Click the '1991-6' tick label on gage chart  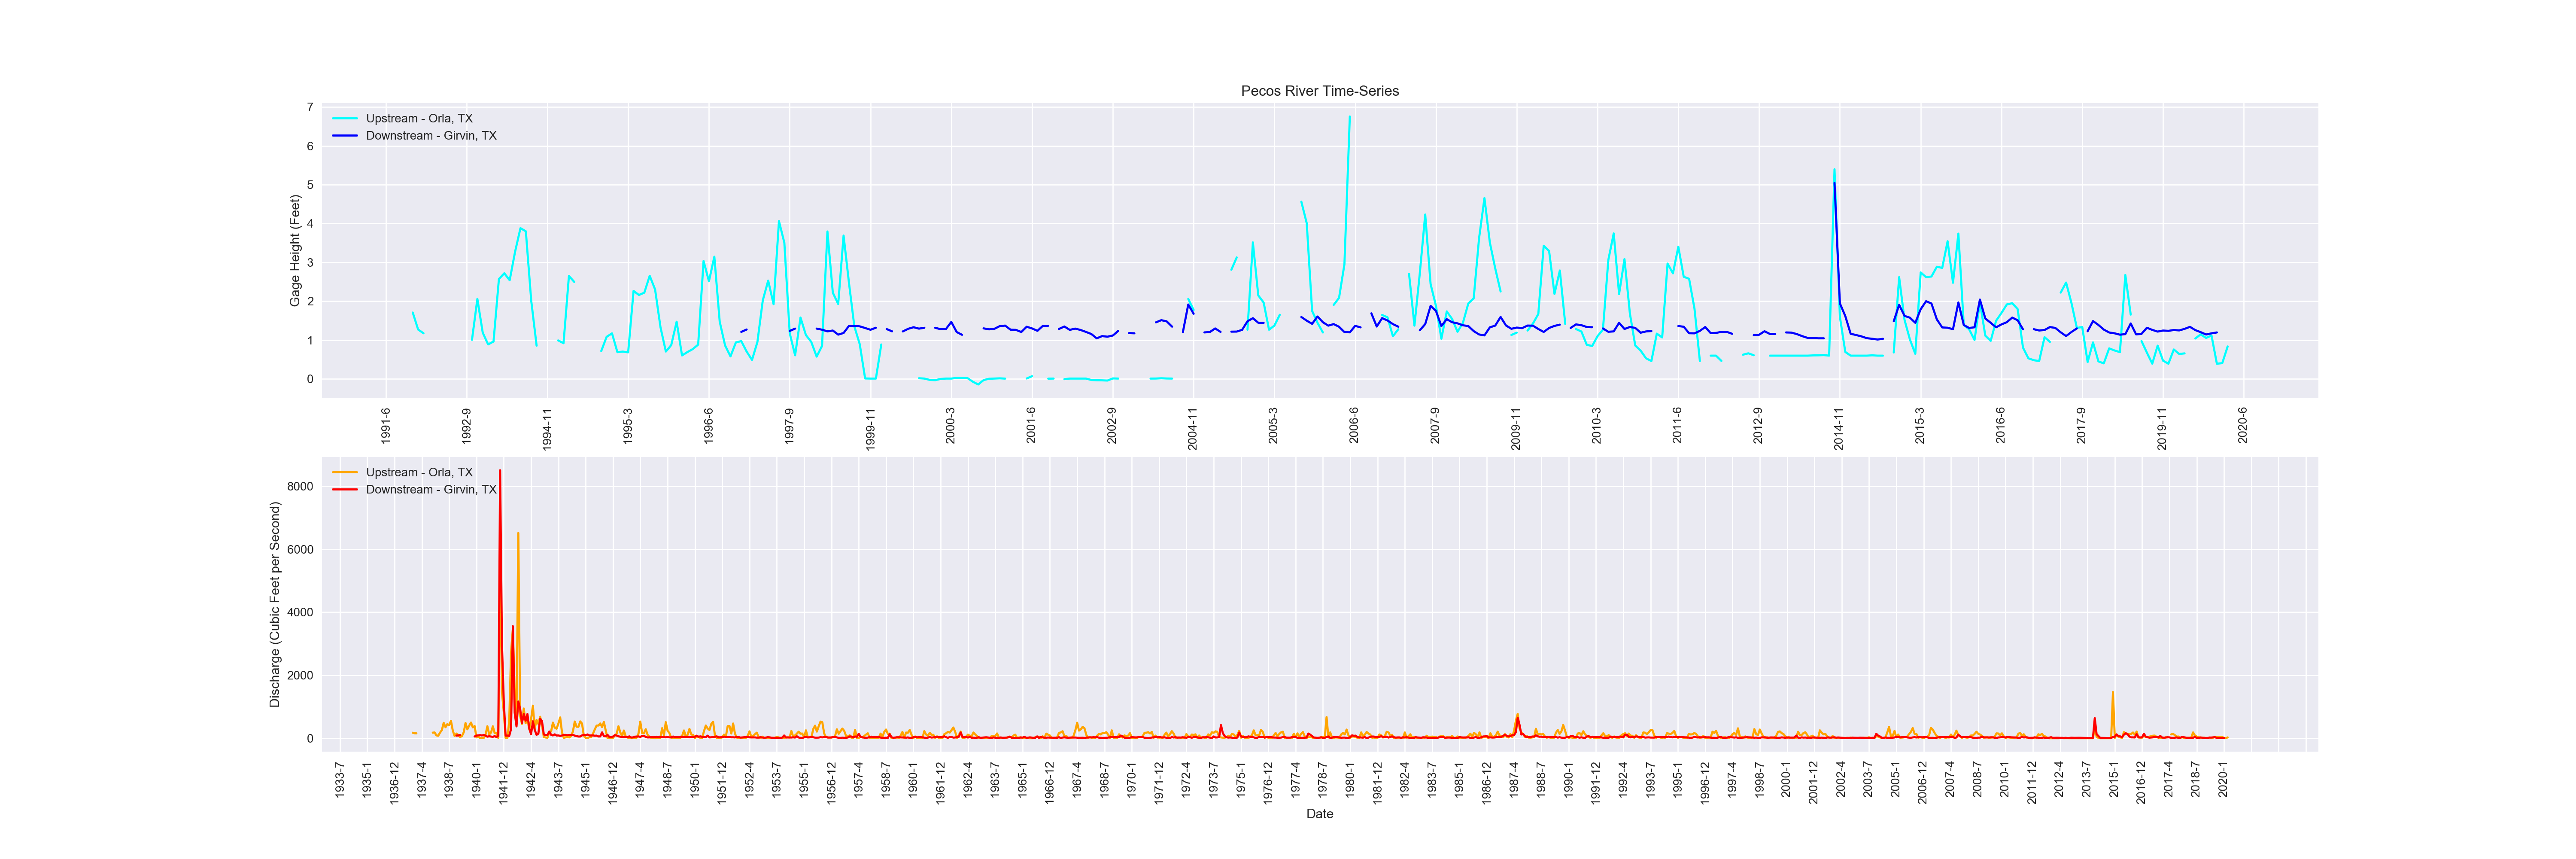[x=386, y=425]
